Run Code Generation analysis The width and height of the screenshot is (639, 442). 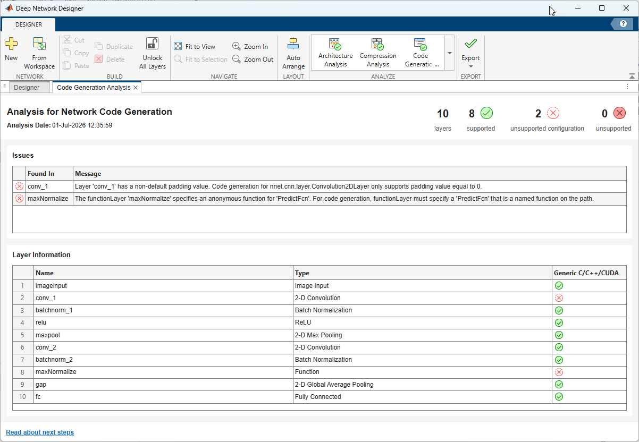[421, 53]
